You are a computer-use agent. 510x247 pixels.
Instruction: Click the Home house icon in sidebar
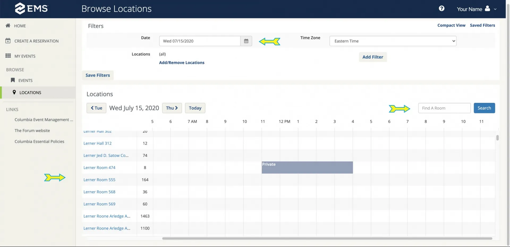tap(8, 25)
